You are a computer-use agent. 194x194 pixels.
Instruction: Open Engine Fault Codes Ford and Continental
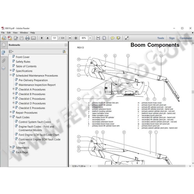pyautogui.click(x=36, y=128)
